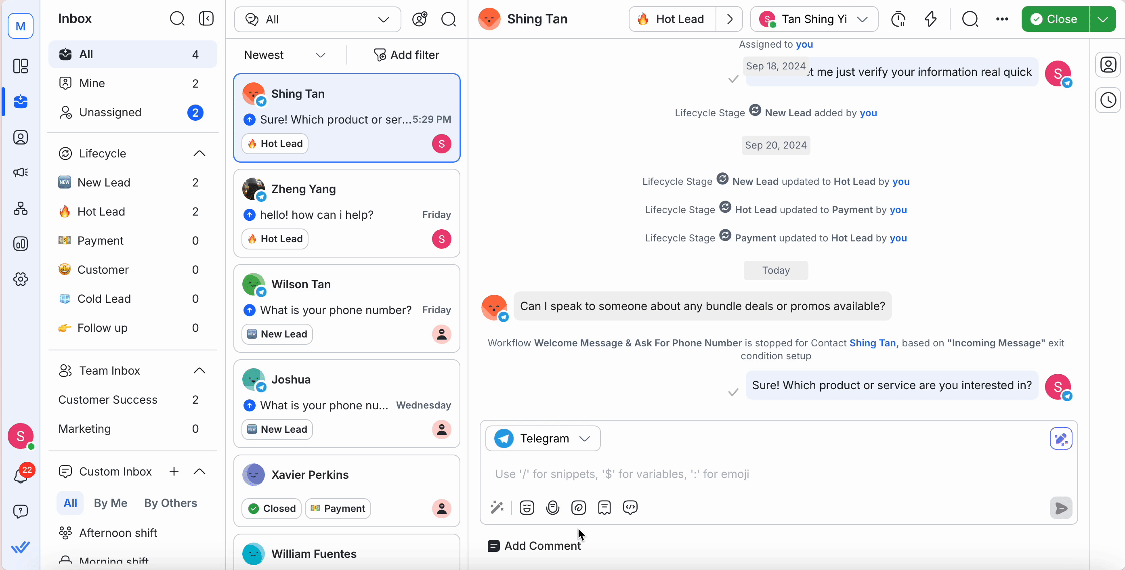Click the Add filter button

407,54
